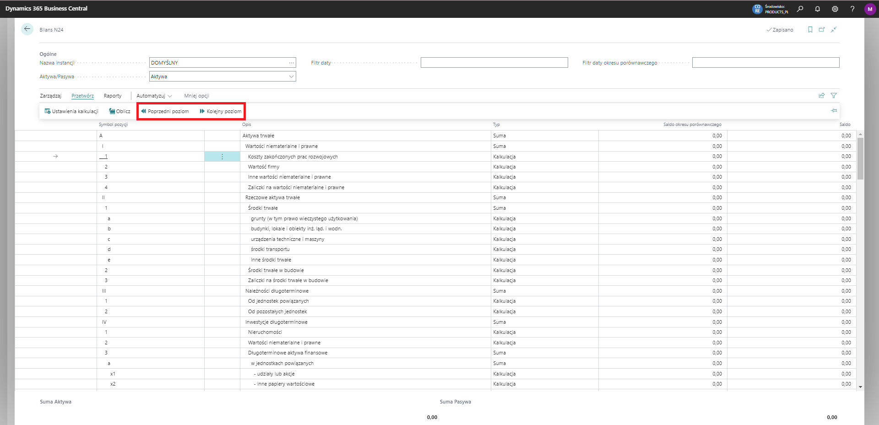Bookmark this page with the bookmark icon
This screenshot has width=879, height=425.
[x=810, y=30]
